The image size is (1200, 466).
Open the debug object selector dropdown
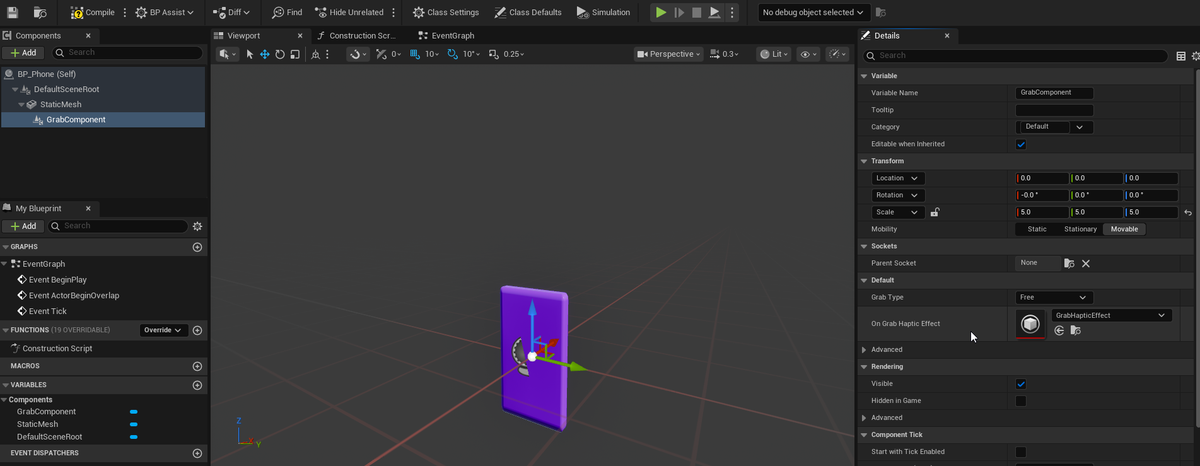tap(813, 12)
